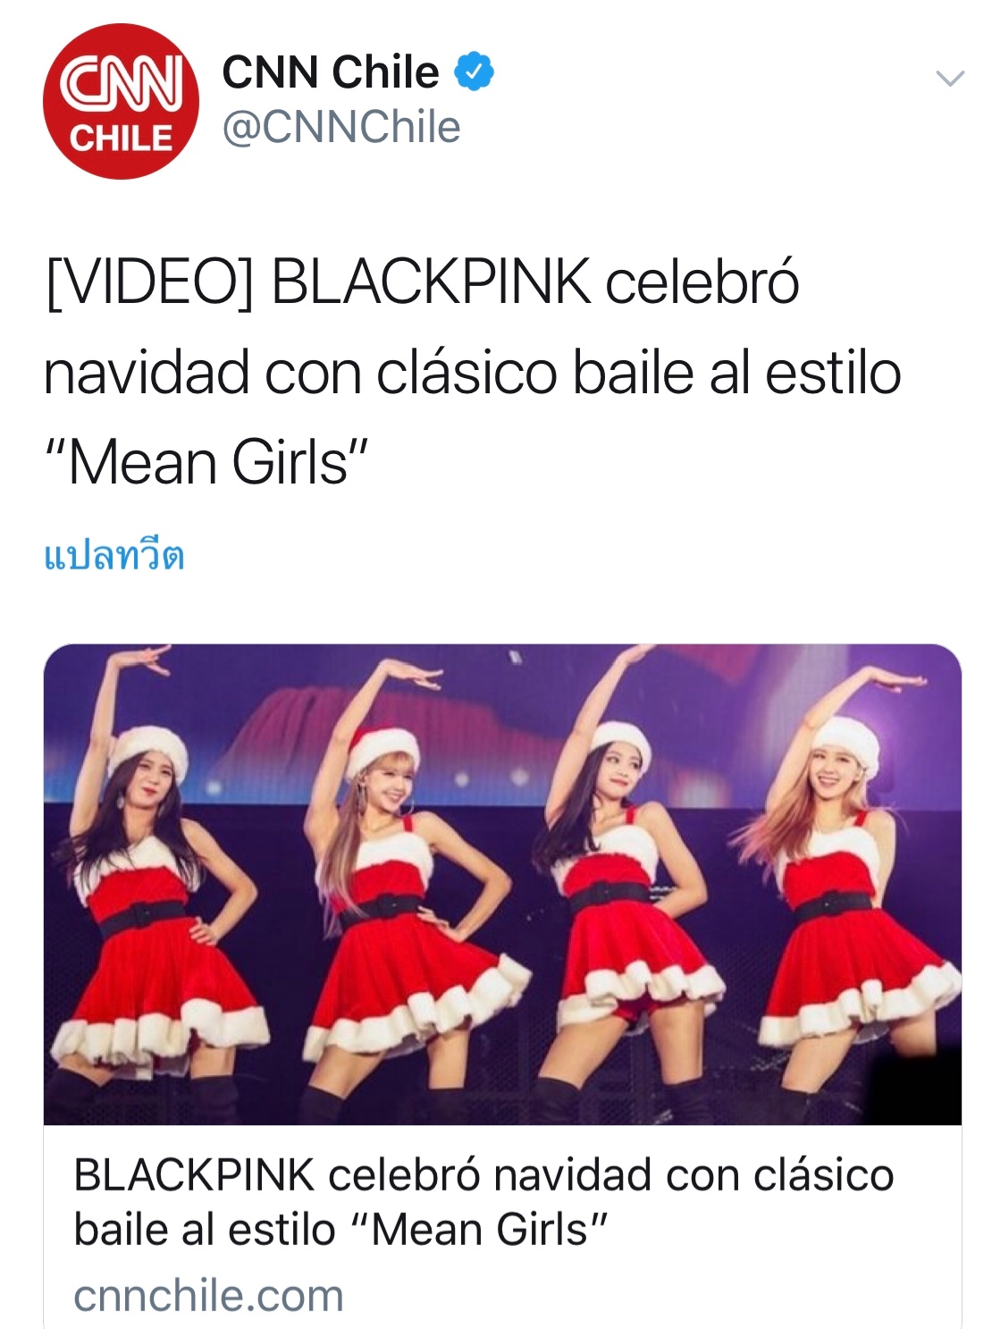Click "BLACKPINK celebró" in the tweet text
Screen dimensions: 992x1329
[534, 282]
